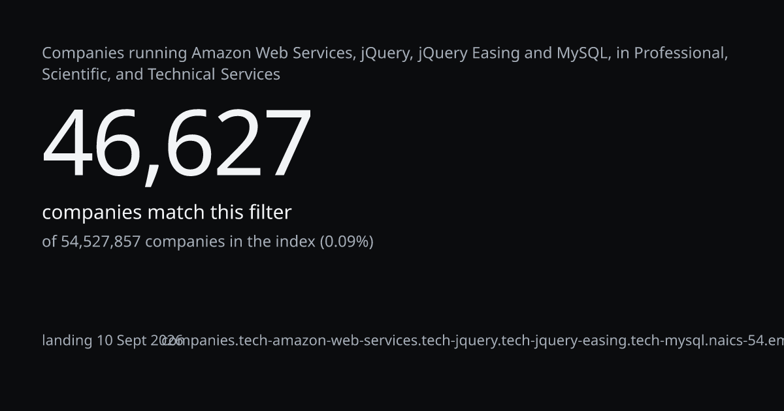Click the 'landing 10 Sept 2026' footer text
This screenshot has height=411, width=784.
pyautogui.click(x=112, y=341)
